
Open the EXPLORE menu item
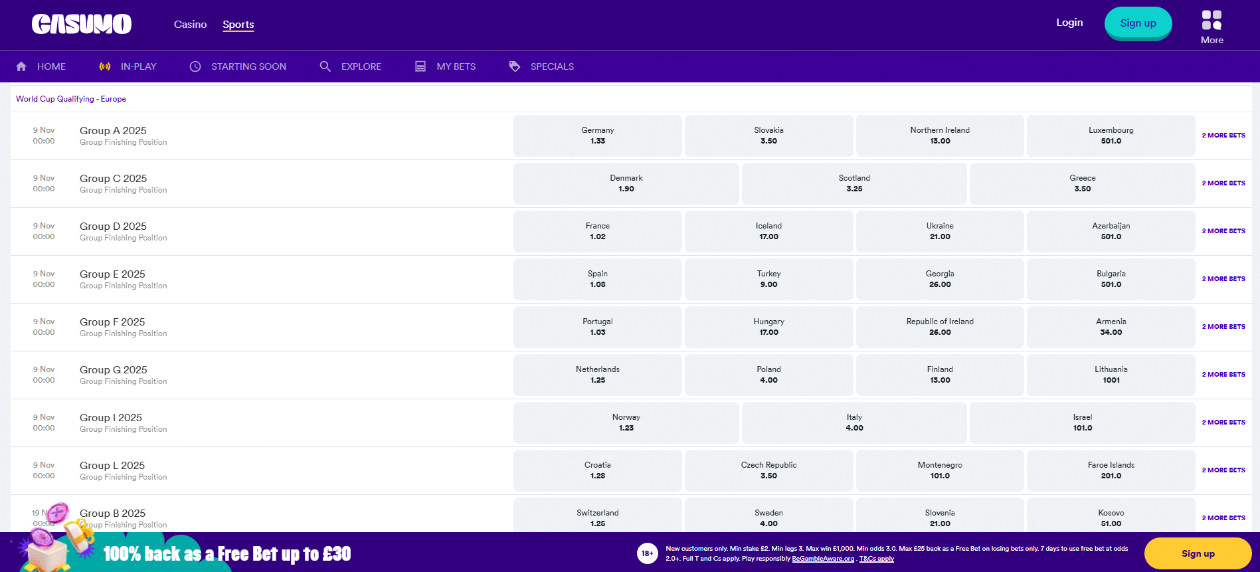361,66
